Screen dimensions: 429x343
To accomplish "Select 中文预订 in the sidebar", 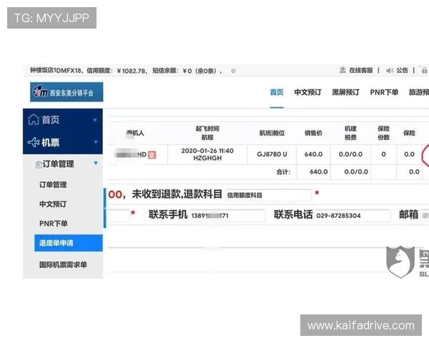I will click(53, 204).
